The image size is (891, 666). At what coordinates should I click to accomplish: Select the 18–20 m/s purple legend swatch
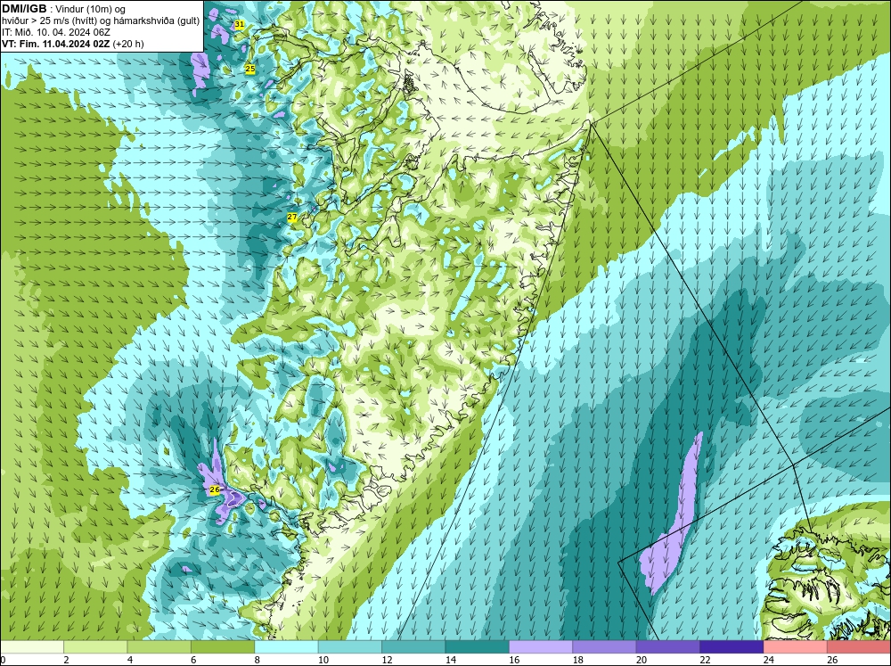coord(605,646)
